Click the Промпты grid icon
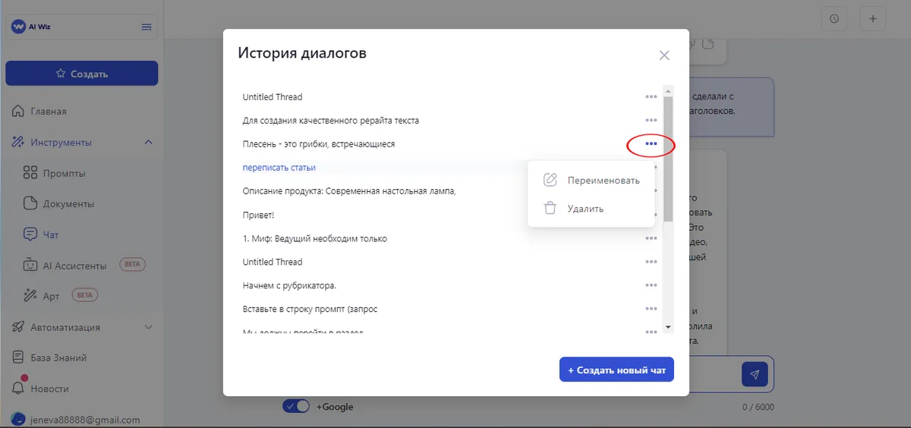 click(x=30, y=173)
